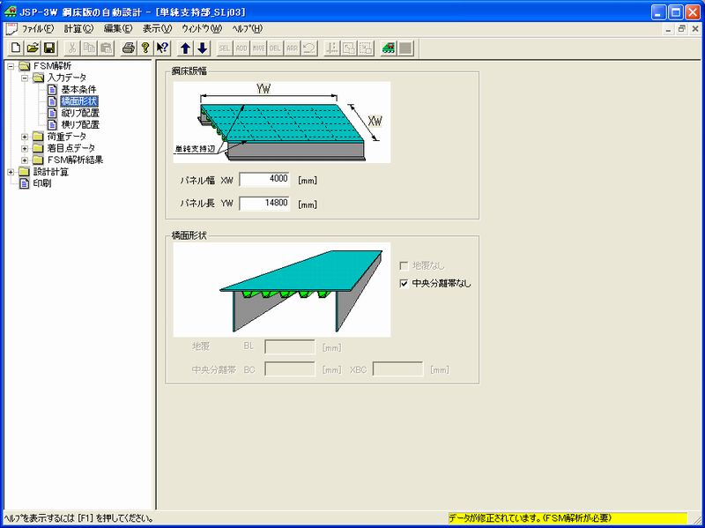The width and height of the screenshot is (705, 528).
Task: Click the blue down arrow icon
Action: [x=203, y=48]
